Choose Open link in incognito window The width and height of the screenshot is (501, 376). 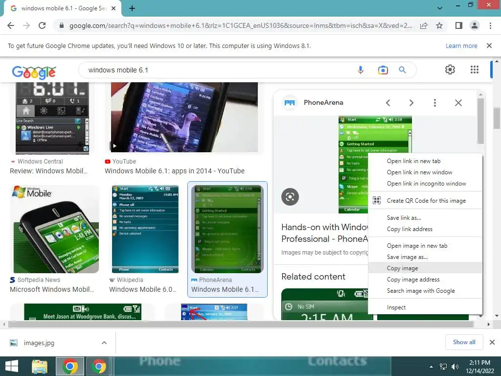pos(426,184)
